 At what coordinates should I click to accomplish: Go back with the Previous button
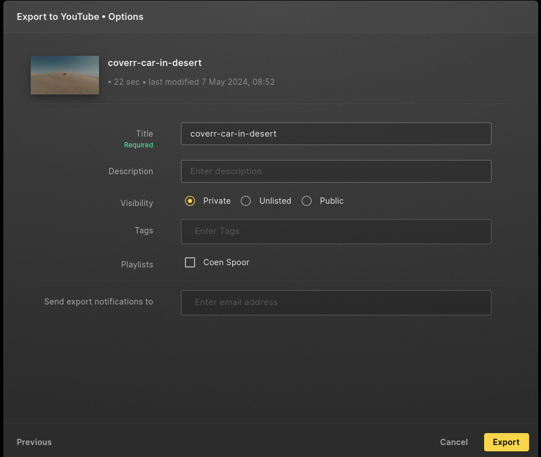pos(34,442)
